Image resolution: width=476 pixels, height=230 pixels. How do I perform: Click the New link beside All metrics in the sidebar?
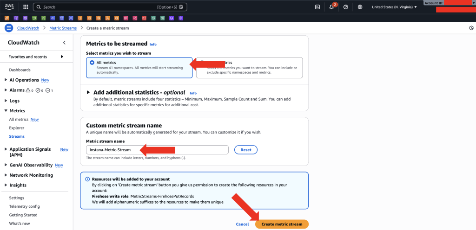coord(34,120)
